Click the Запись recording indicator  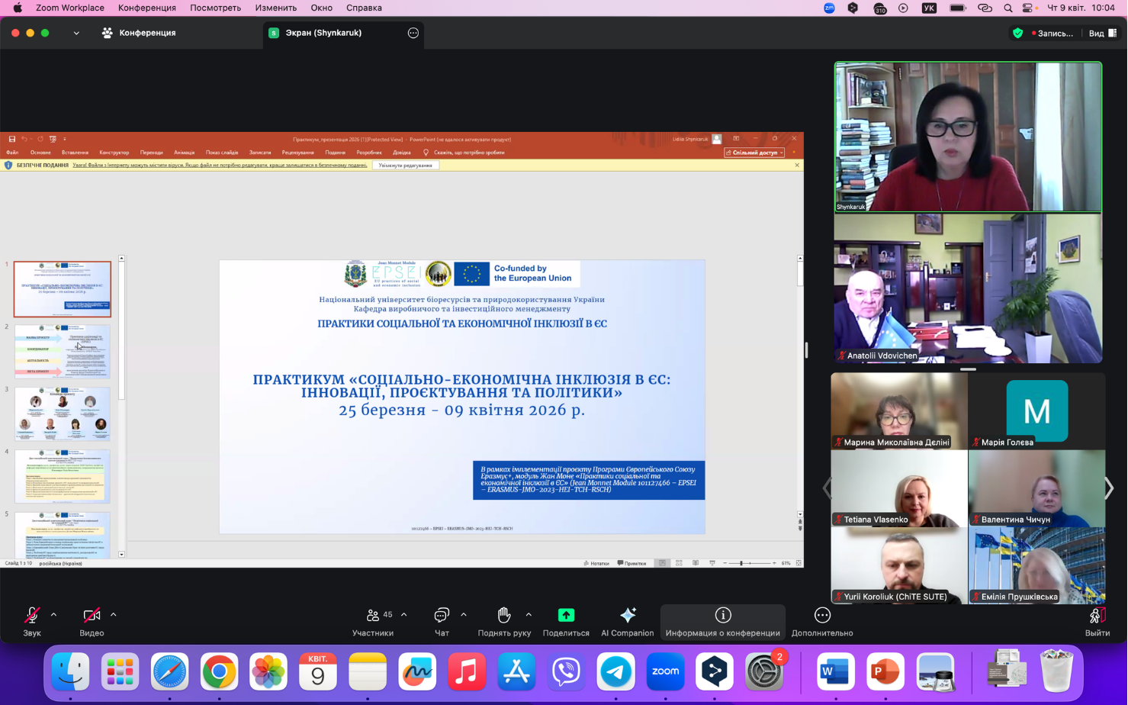click(x=1052, y=33)
